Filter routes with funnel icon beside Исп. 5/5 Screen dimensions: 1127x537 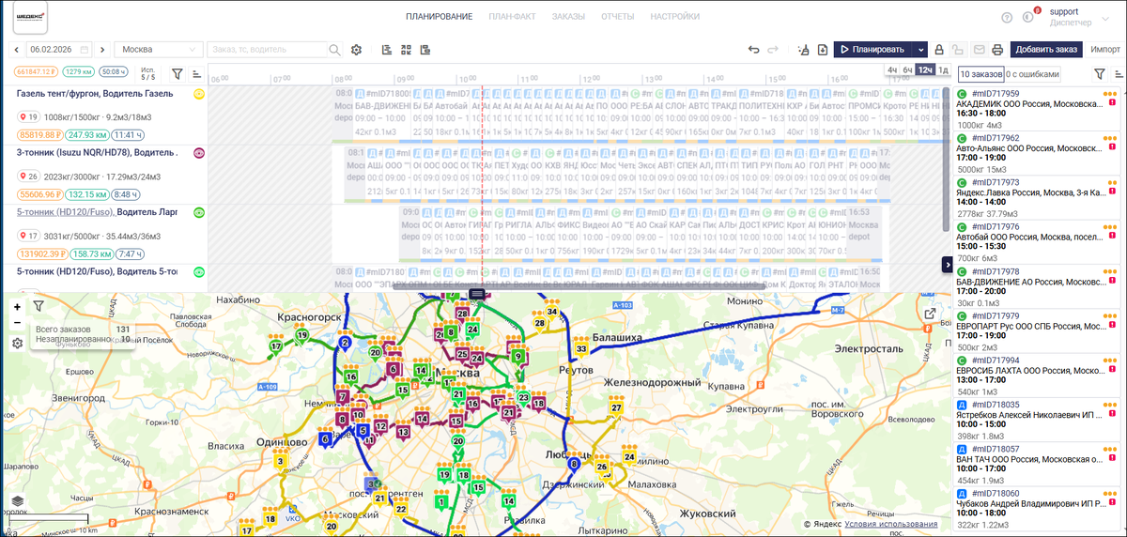coord(177,73)
